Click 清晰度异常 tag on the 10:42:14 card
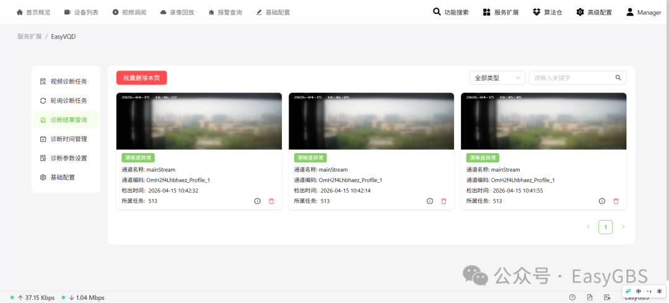The width and height of the screenshot is (669, 303). [310, 158]
